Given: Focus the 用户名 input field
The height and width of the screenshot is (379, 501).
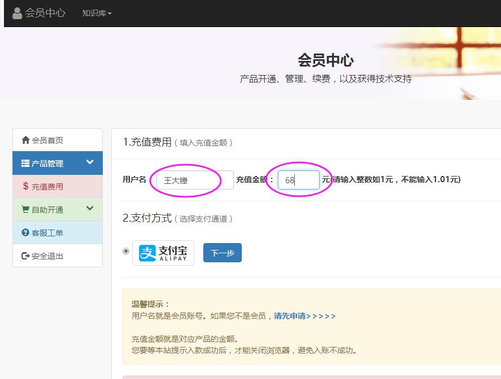Looking at the screenshot, I should (194, 180).
